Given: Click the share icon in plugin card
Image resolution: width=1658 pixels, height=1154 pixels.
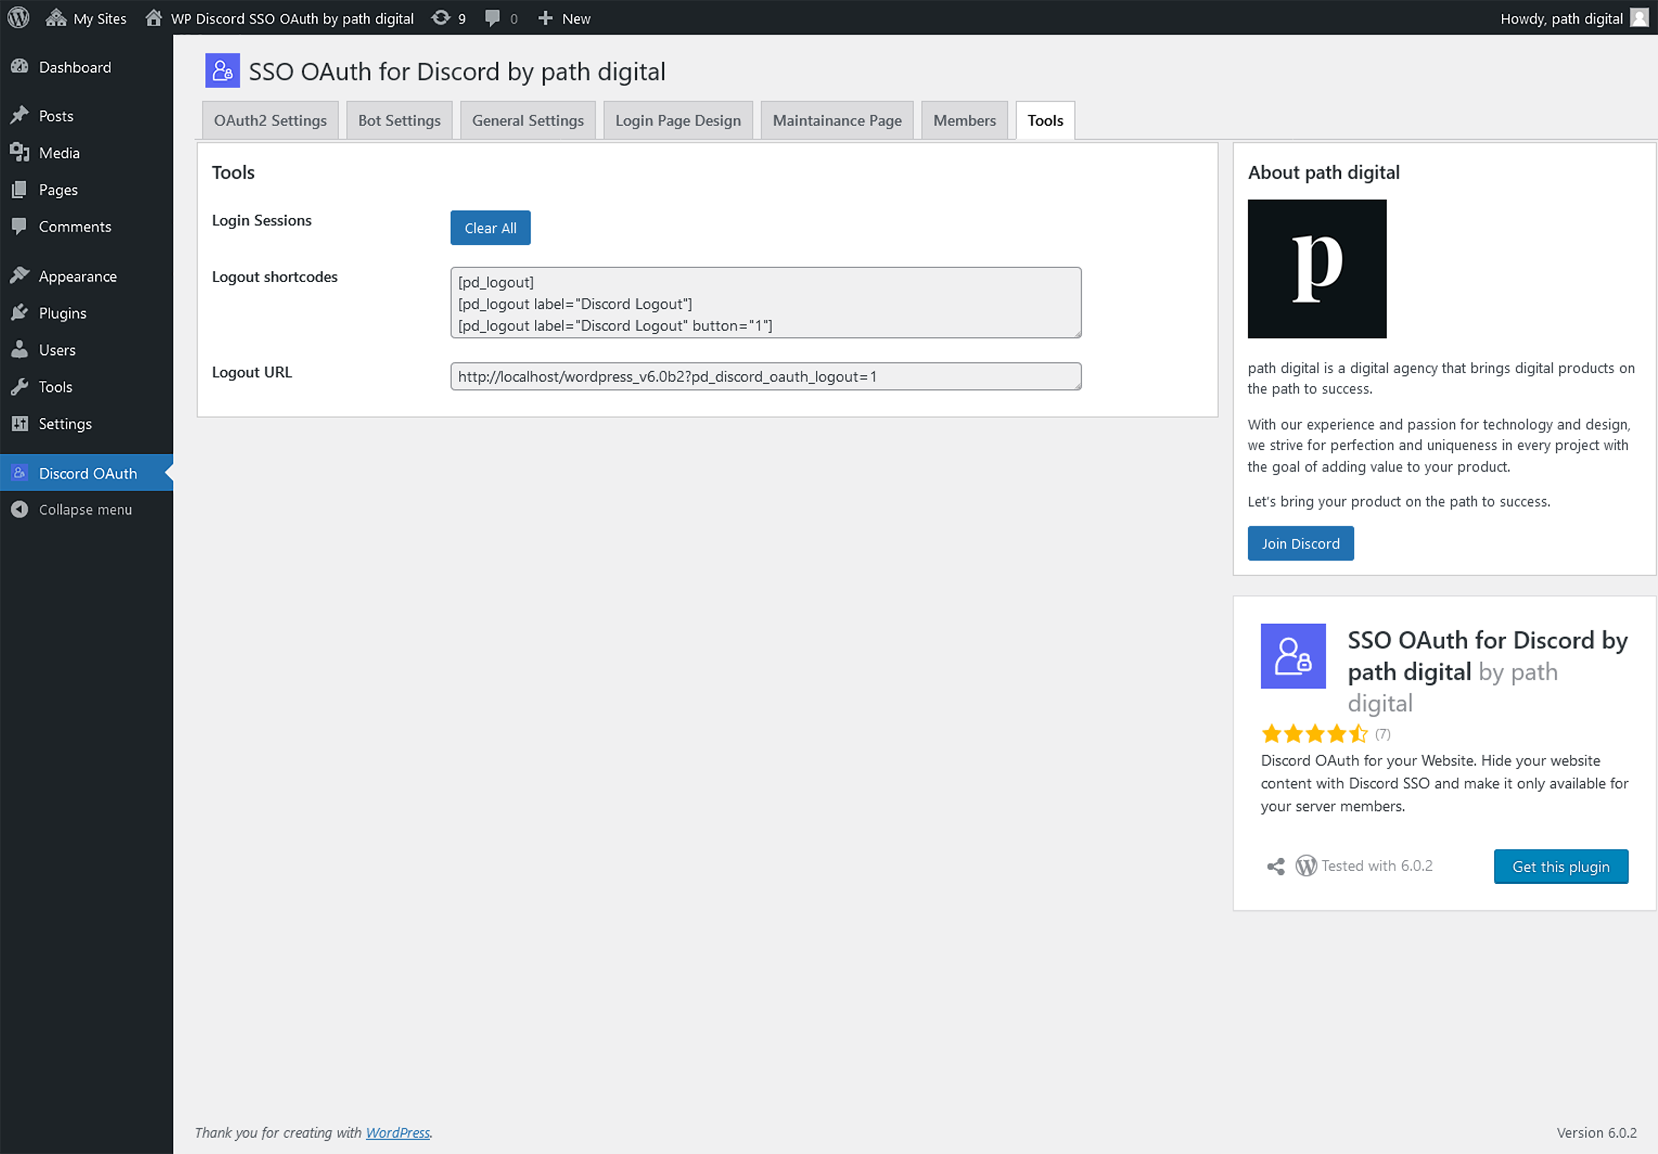Looking at the screenshot, I should click(x=1276, y=866).
